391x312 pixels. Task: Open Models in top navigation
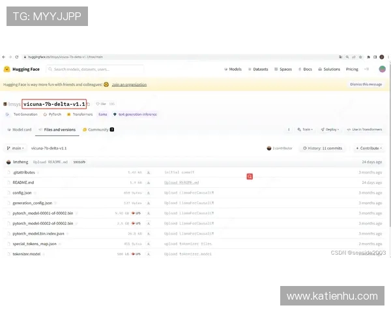tap(233, 69)
